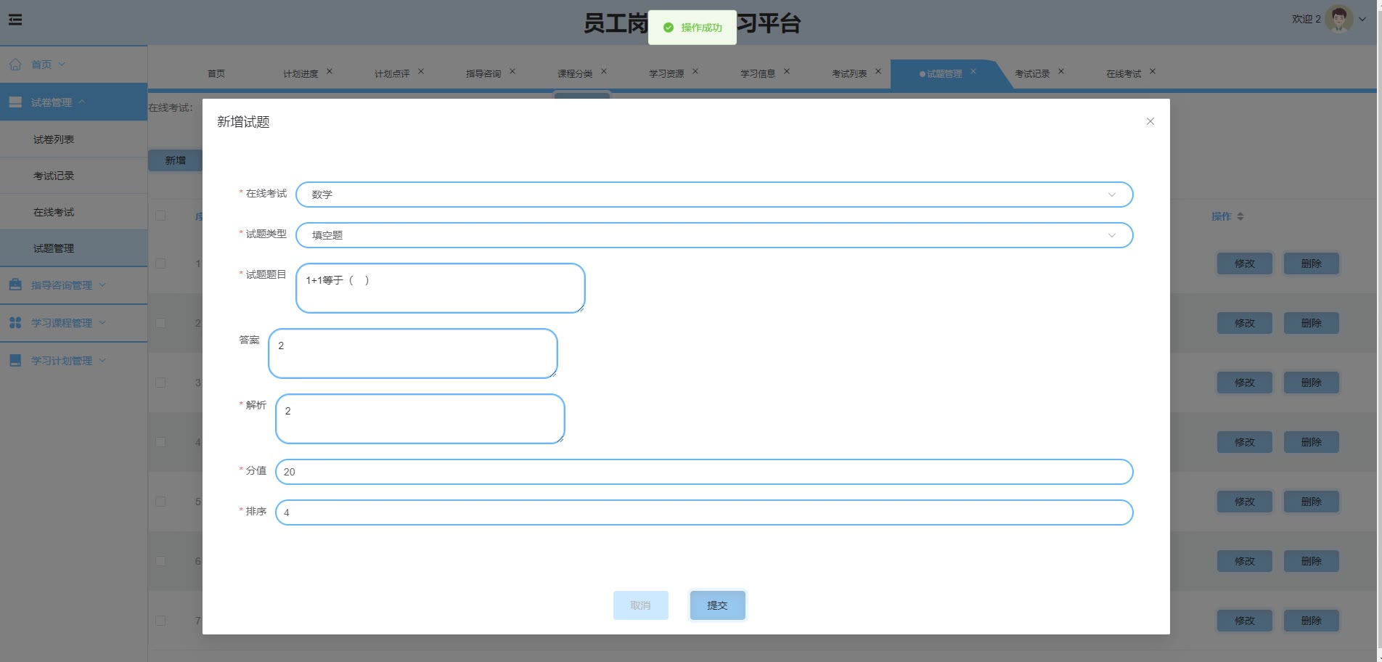
Task: Click the 分值 score input field
Action: 703,472
